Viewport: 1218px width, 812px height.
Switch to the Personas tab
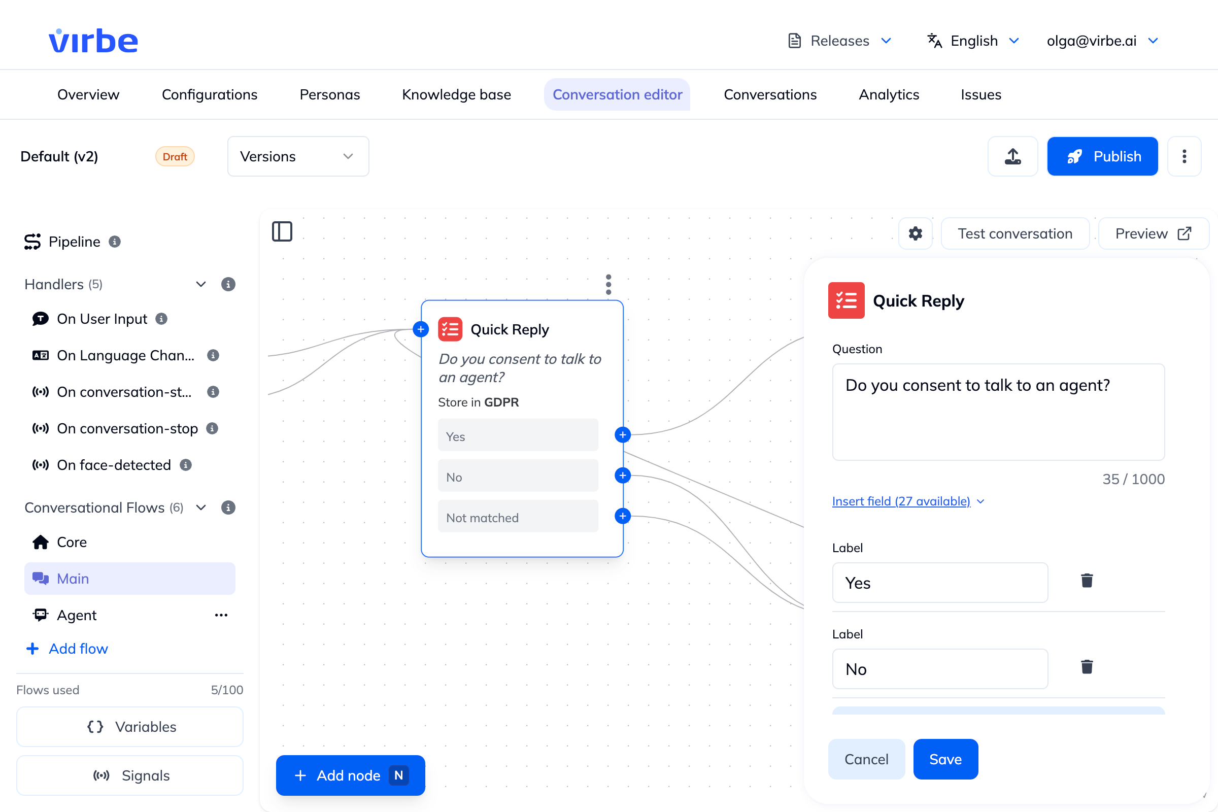click(x=329, y=95)
